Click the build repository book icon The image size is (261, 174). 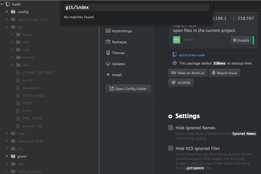[8, 4]
